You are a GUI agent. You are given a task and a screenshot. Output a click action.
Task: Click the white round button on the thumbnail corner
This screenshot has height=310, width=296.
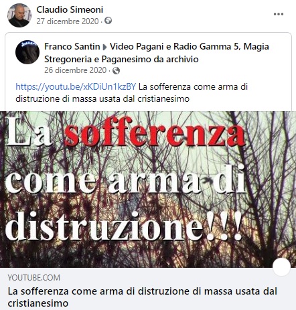[282, 267]
